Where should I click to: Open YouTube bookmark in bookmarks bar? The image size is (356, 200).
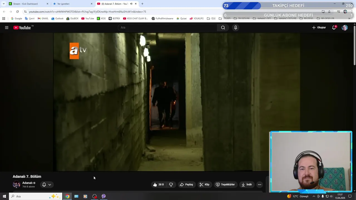pos(88,19)
